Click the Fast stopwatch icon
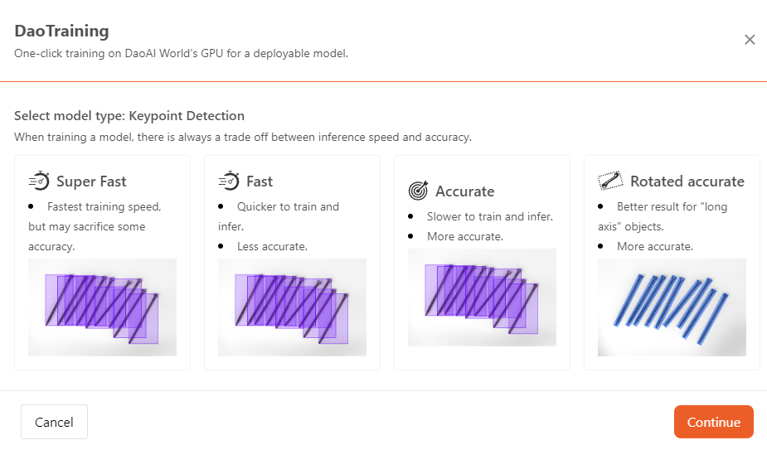The width and height of the screenshot is (767, 450). (x=229, y=181)
